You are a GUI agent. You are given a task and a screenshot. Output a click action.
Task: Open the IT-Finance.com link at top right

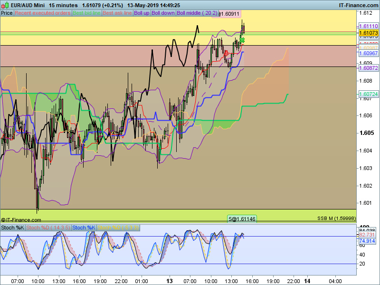[359, 5]
